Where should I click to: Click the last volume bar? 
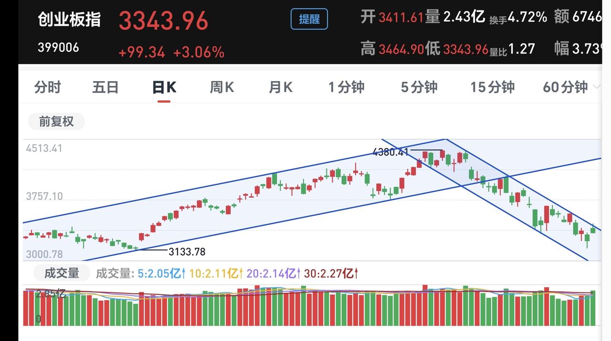tap(593, 308)
